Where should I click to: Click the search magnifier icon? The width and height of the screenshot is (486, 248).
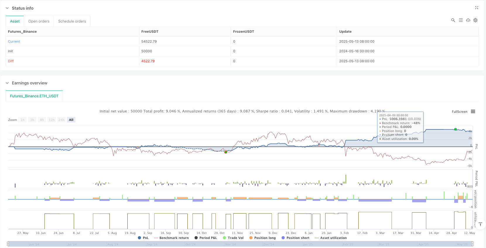point(453,20)
